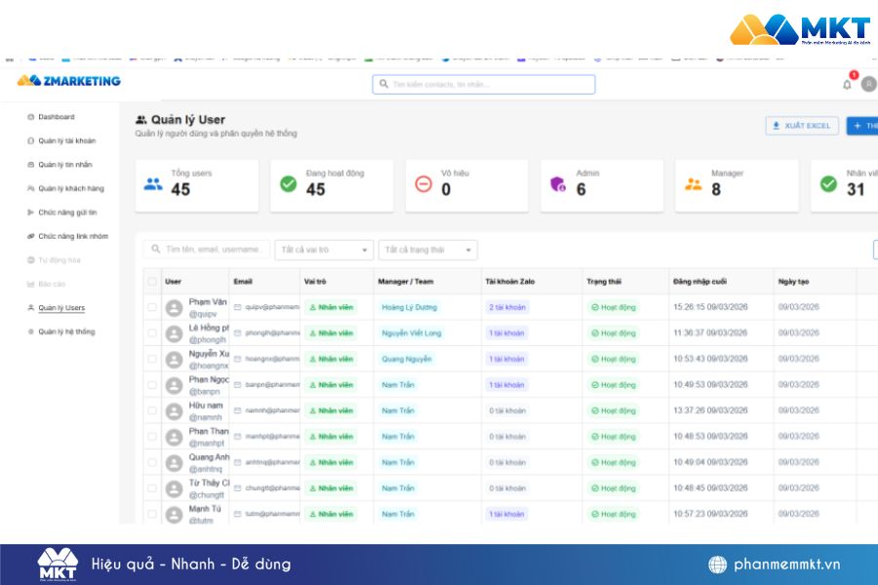The height and width of the screenshot is (585, 878).
Task: Click avatar icon of Mạnh Tú row
Action: 175,515
